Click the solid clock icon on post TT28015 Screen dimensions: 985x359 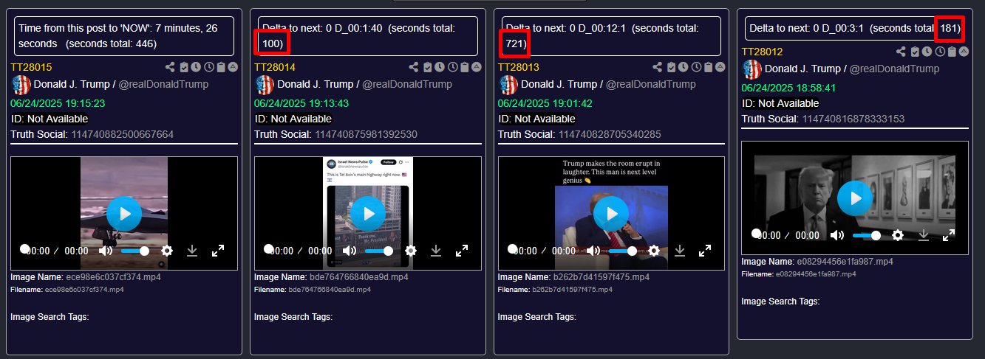[x=197, y=66]
